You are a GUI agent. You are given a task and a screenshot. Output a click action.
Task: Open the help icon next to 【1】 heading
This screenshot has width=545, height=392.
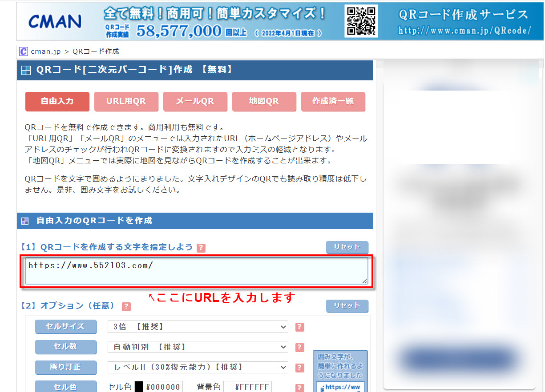(201, 248)
